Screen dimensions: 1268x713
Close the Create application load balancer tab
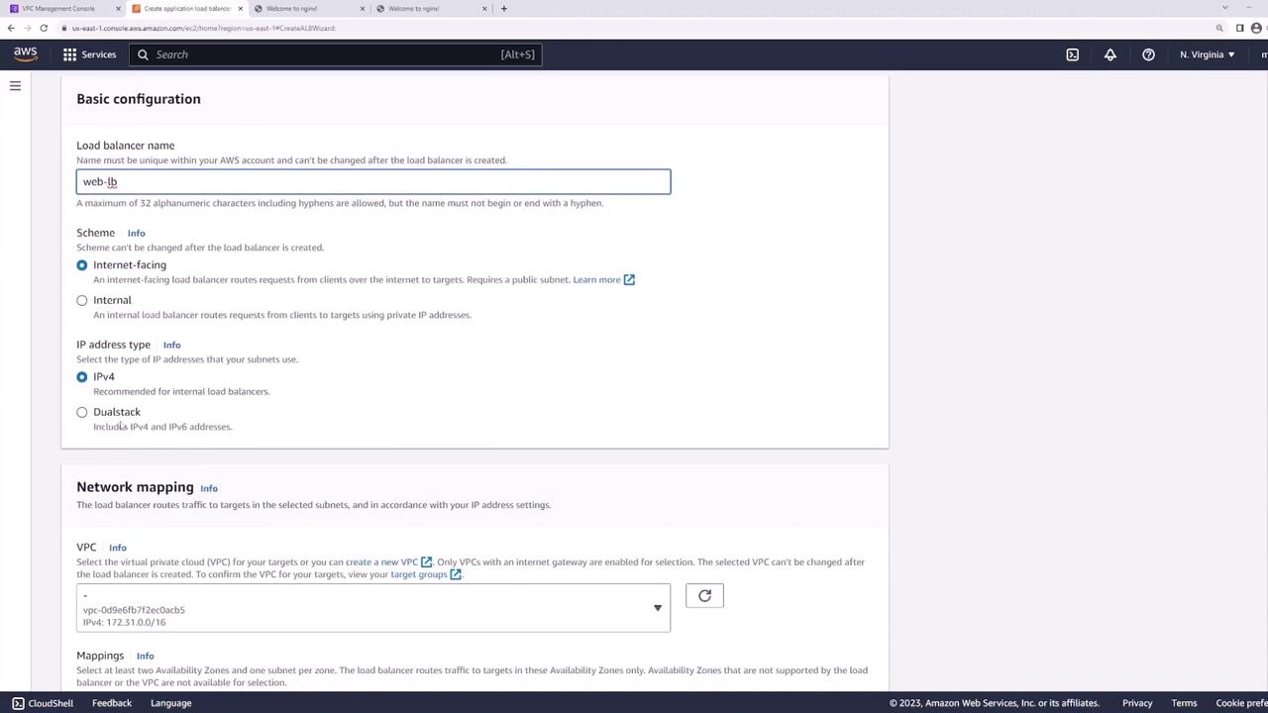pos(240,9)
